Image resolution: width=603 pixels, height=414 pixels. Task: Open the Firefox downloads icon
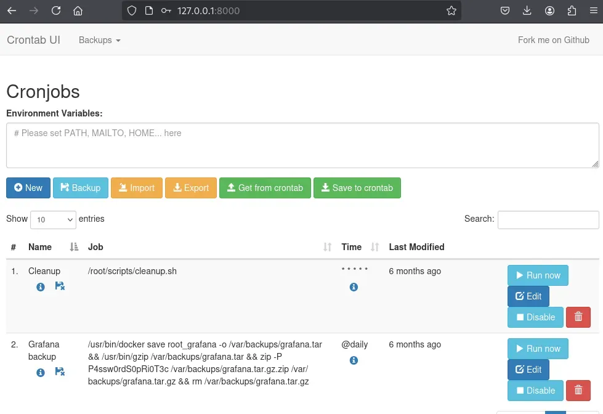(x=527, y=10)
